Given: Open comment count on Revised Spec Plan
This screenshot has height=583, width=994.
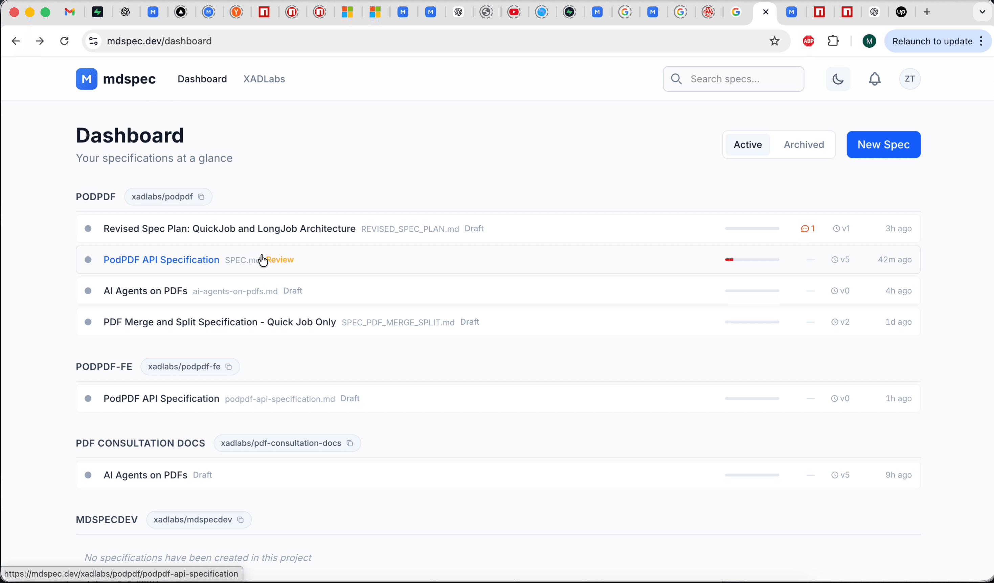Looking at the screenshot, I should click(808, 229).
